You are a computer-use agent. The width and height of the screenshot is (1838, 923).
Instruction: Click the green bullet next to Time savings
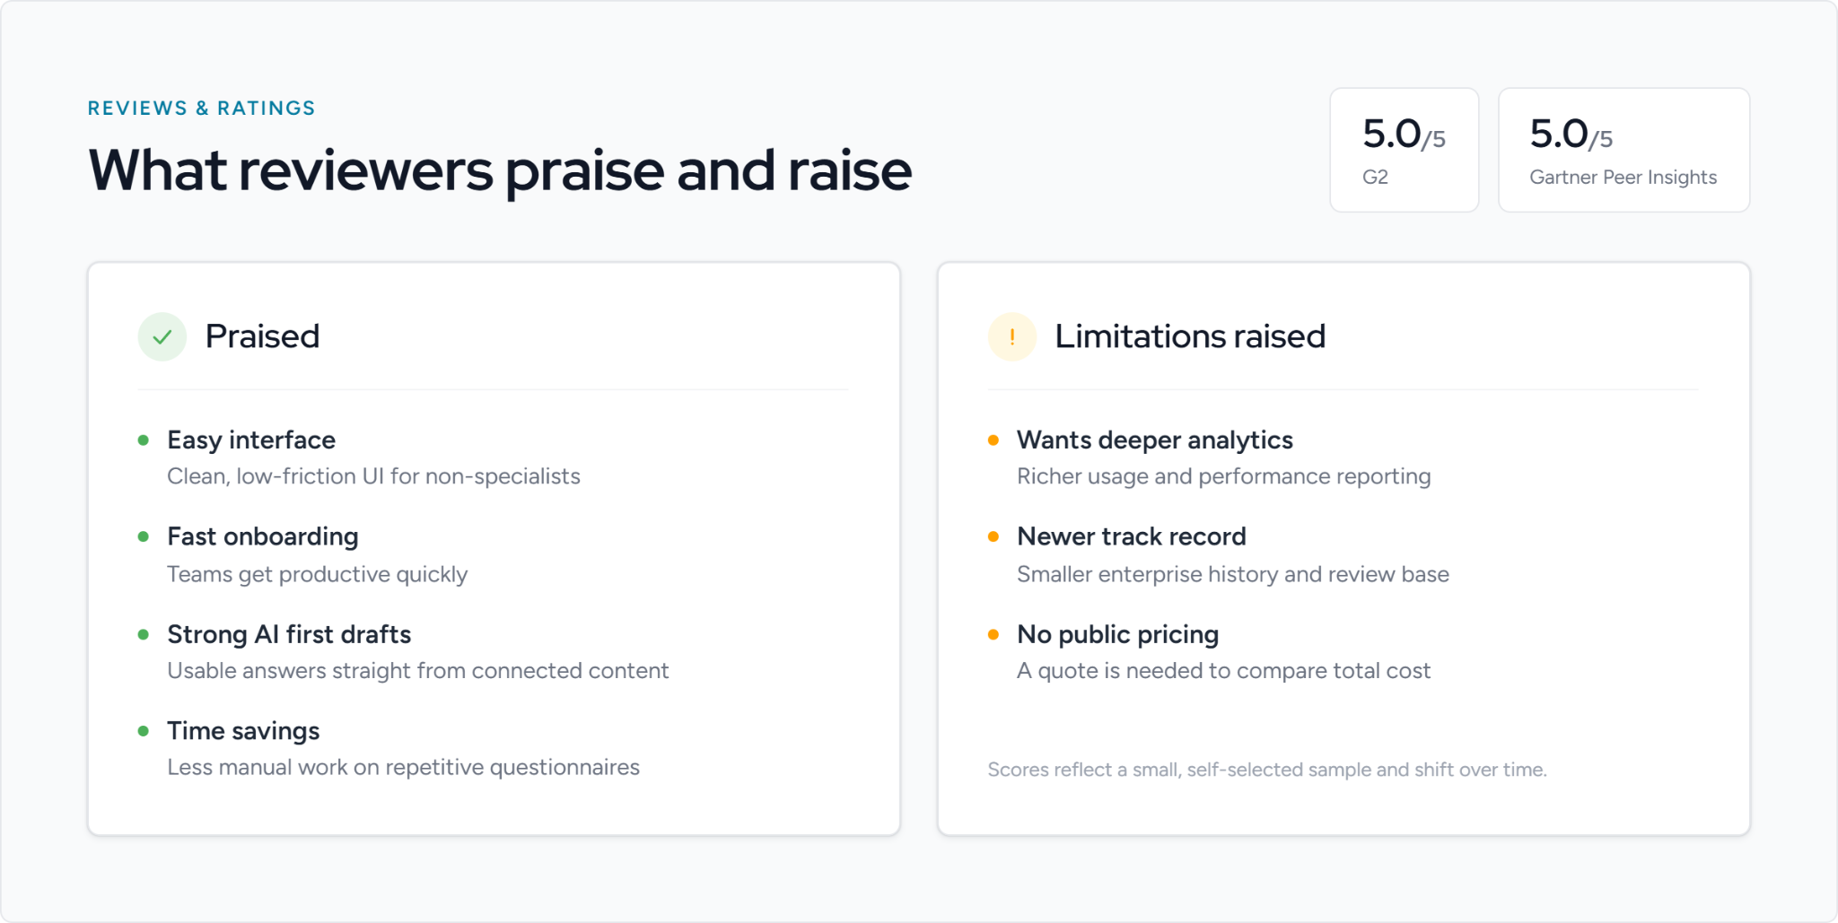point(144,731)
